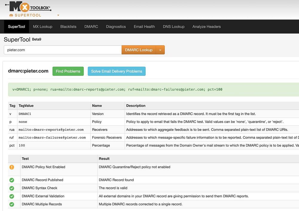299x211 pixels.
Task: Click green check icon beside DMARC Multiple Records
Action: coord(12,204)
